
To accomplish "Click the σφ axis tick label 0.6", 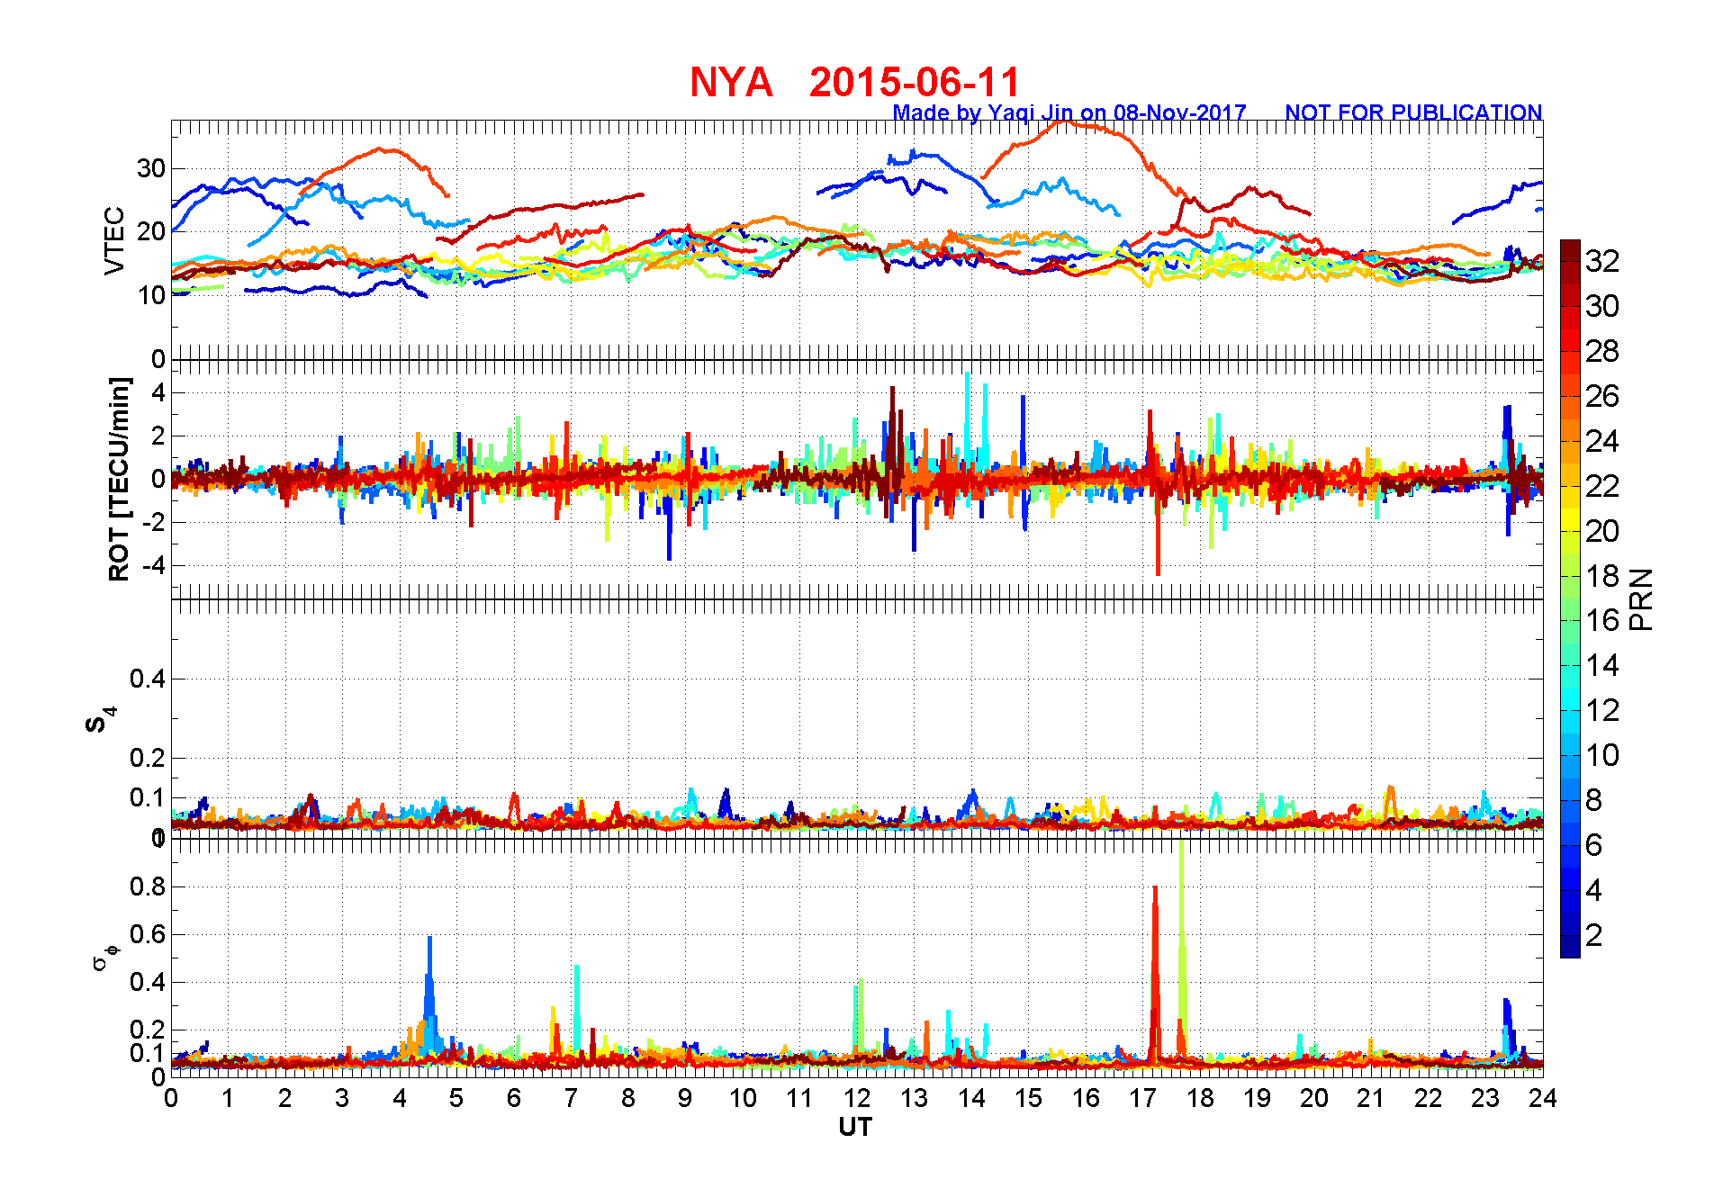I will [148, 934].
